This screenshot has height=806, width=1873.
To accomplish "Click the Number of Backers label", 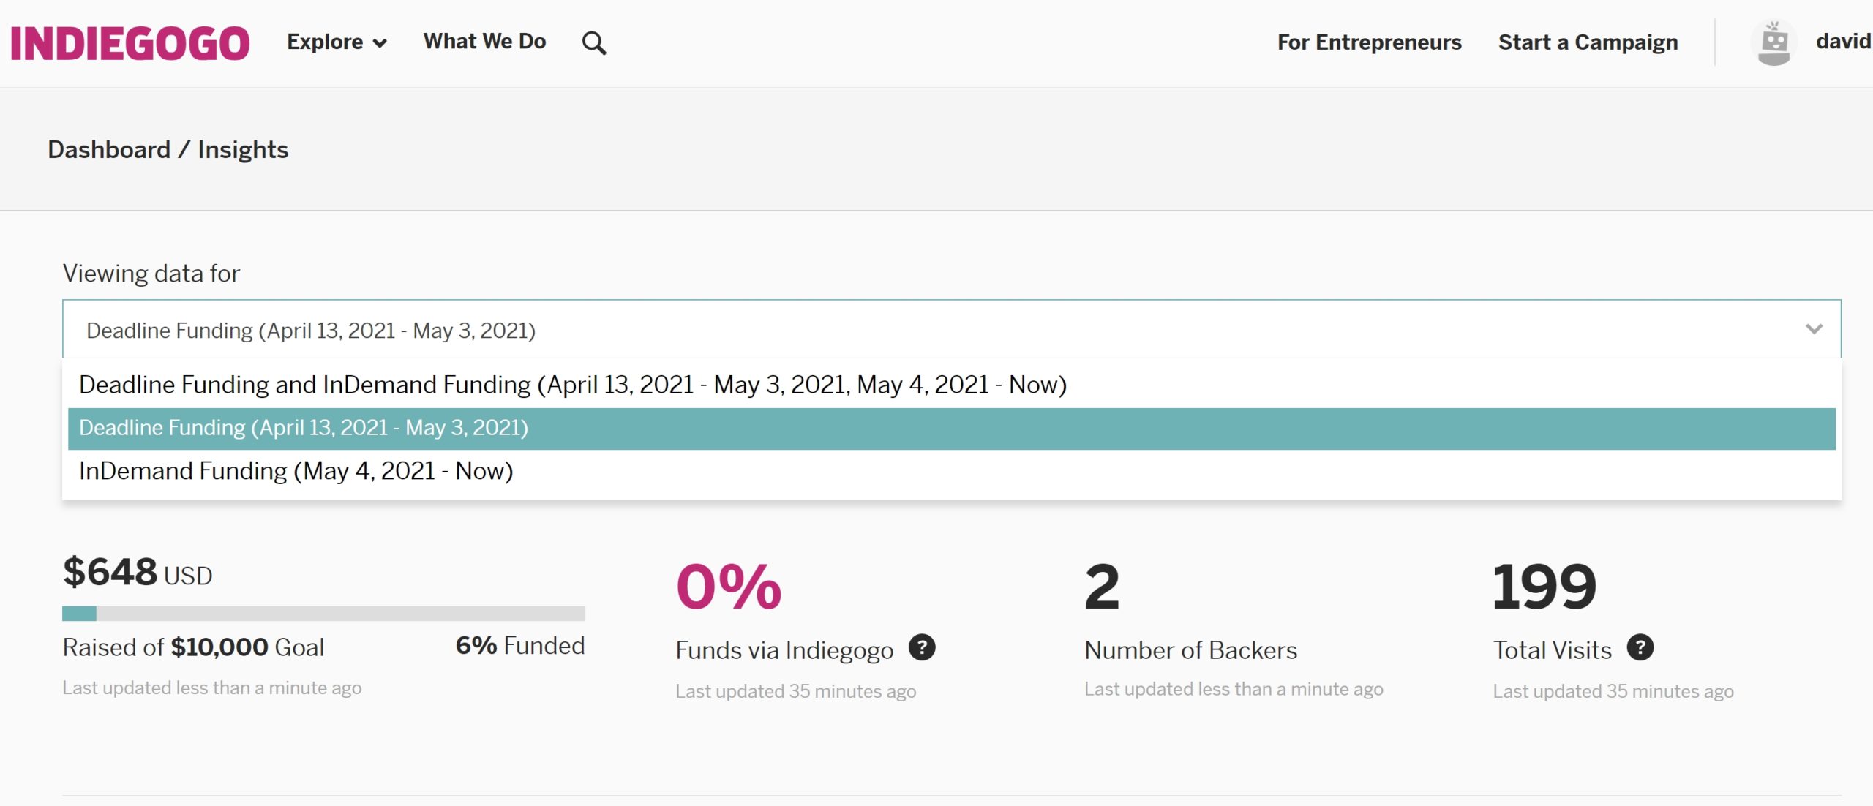I will (1190, 649).
